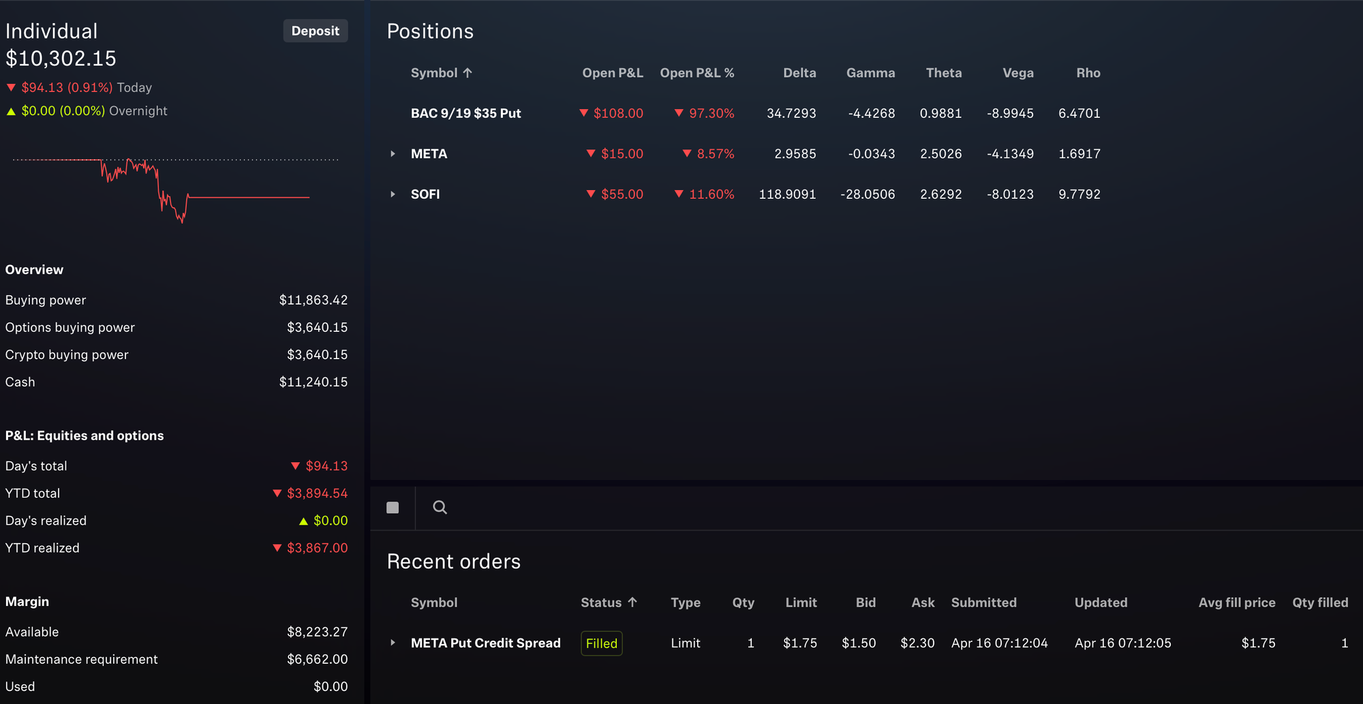Click order submitted time Apr 16 07:12:04
The width and height of the screenshot is (1363, 704).
coord(999,643)
